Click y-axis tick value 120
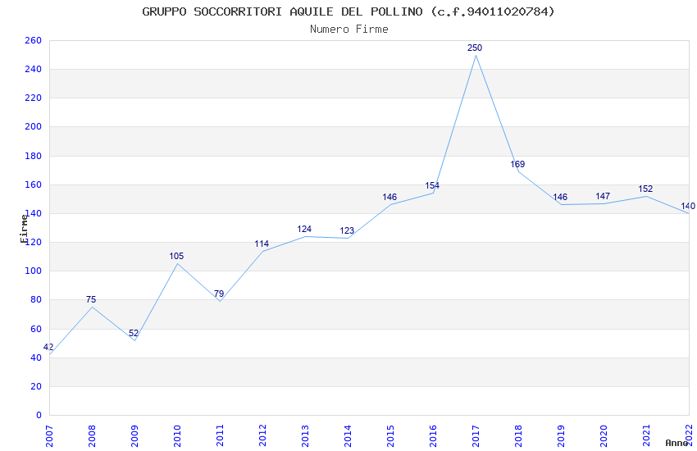697x451 pixels. point(34,242)
